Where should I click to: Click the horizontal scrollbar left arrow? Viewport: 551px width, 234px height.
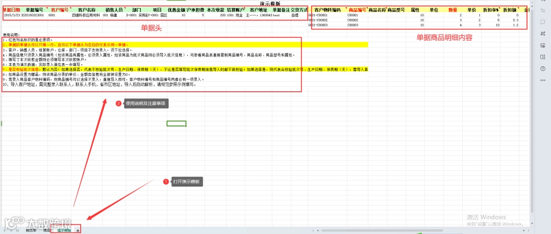pyautogui.click(x=318, y=231)
